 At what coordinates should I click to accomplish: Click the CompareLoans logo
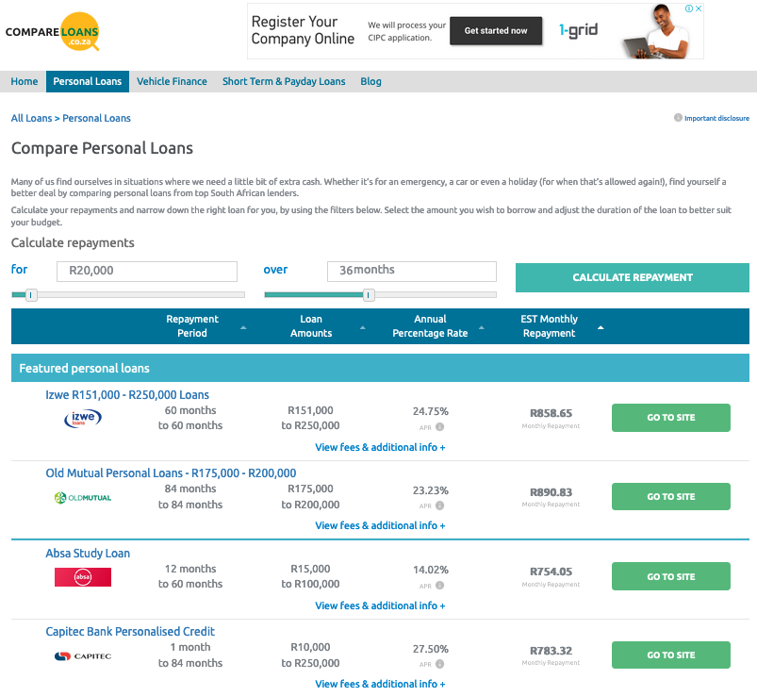52,32
